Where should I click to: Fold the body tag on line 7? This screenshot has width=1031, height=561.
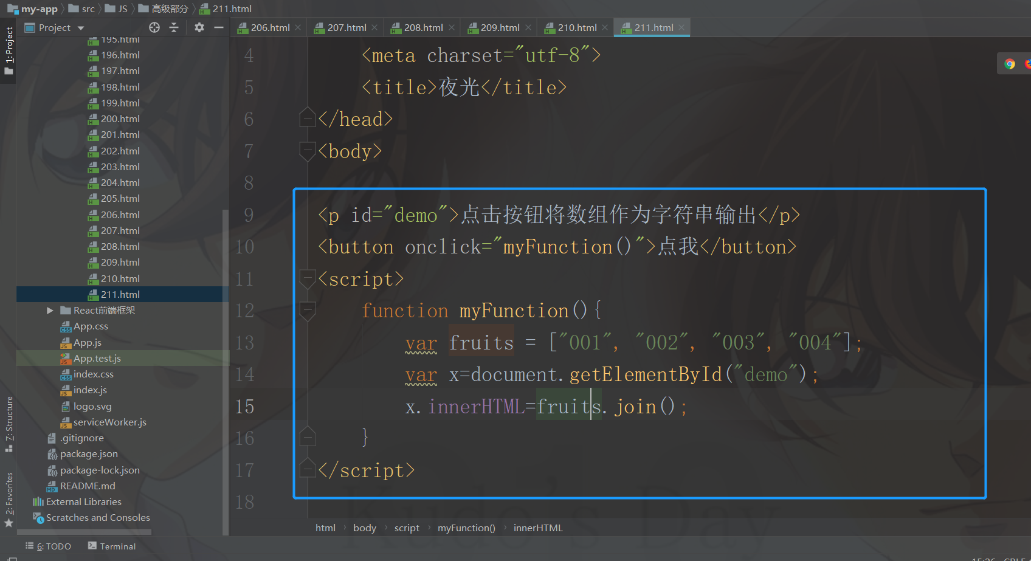(308, 151)
